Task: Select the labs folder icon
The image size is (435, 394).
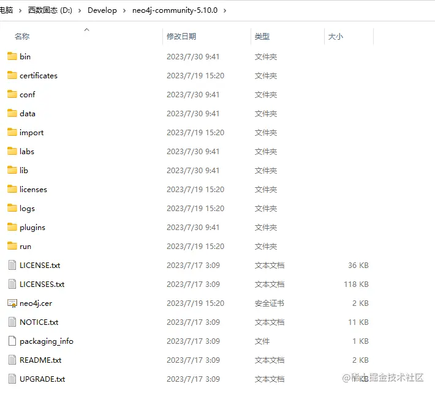Action: coord(12,151)
